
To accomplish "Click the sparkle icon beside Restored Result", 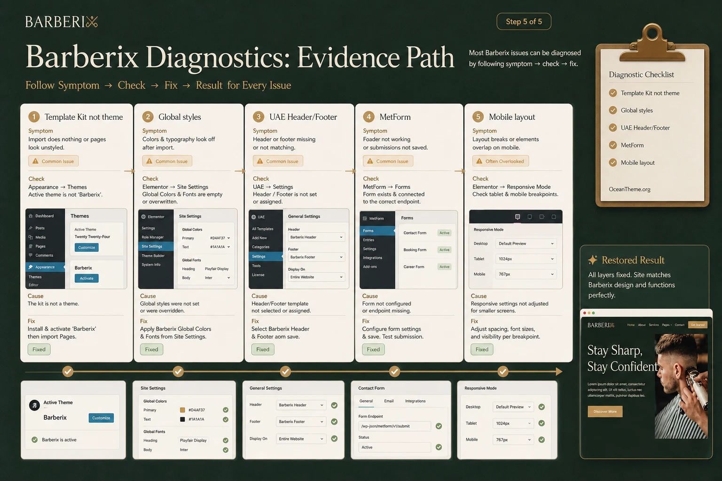I will pos(593,260).
